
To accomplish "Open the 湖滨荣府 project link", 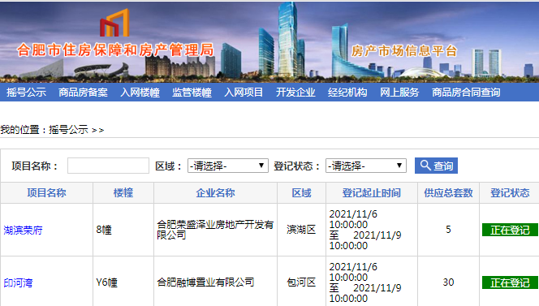I will pyautogui.click(x=23, y=230).
